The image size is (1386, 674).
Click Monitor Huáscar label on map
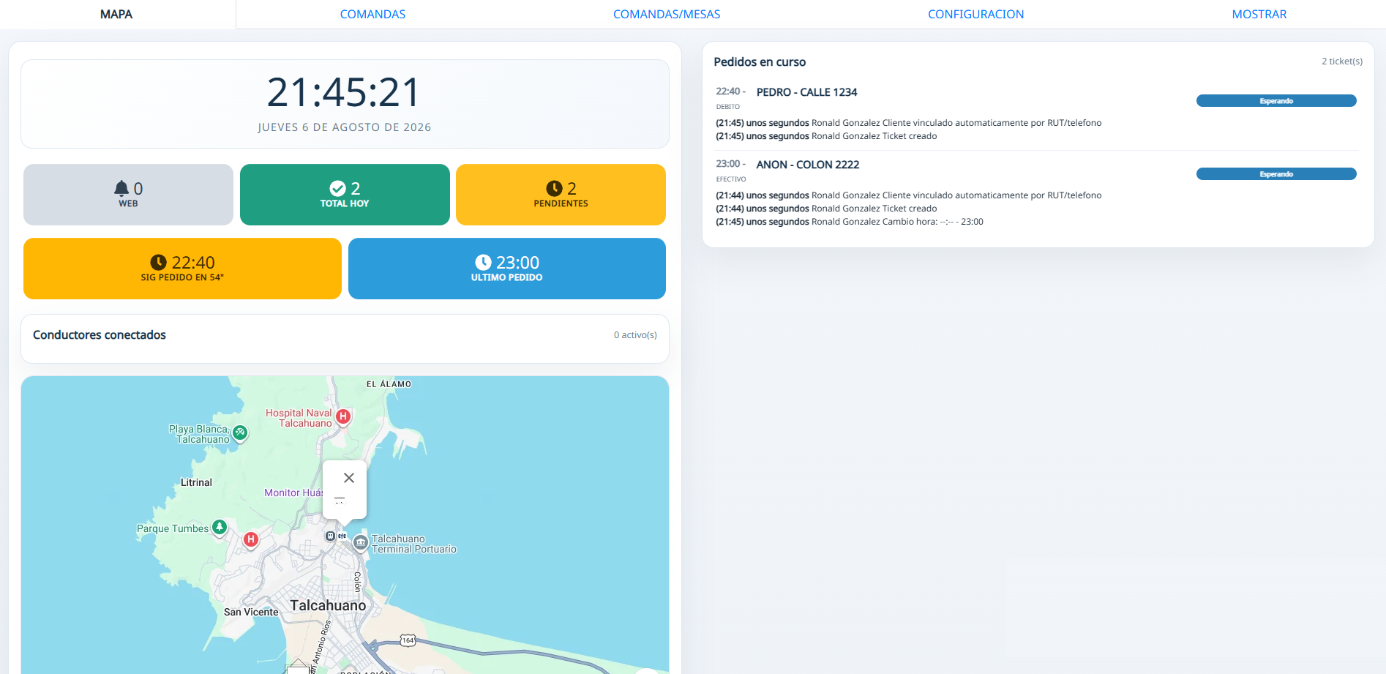[293, 493]
